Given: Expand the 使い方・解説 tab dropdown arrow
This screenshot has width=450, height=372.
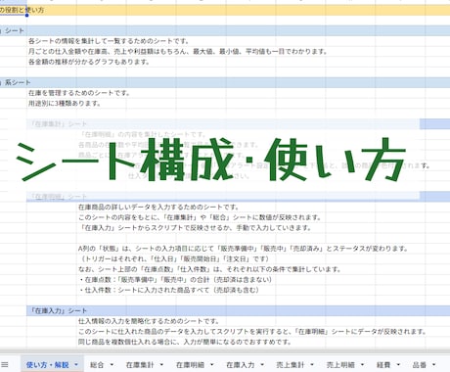Looking at the screenshot, I should (76, 364).
